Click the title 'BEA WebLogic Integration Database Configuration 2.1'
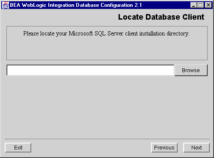This screenshot has width=214, height=158. tap(76, 5)
